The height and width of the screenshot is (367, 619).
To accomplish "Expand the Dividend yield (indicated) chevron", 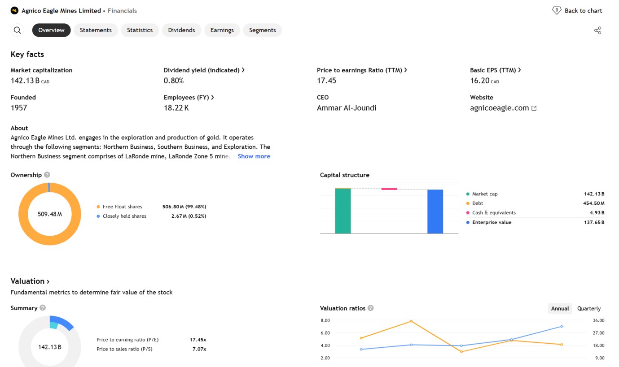I will point(243,70).
